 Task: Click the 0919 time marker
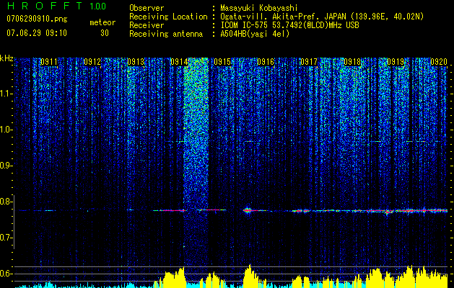396,62
